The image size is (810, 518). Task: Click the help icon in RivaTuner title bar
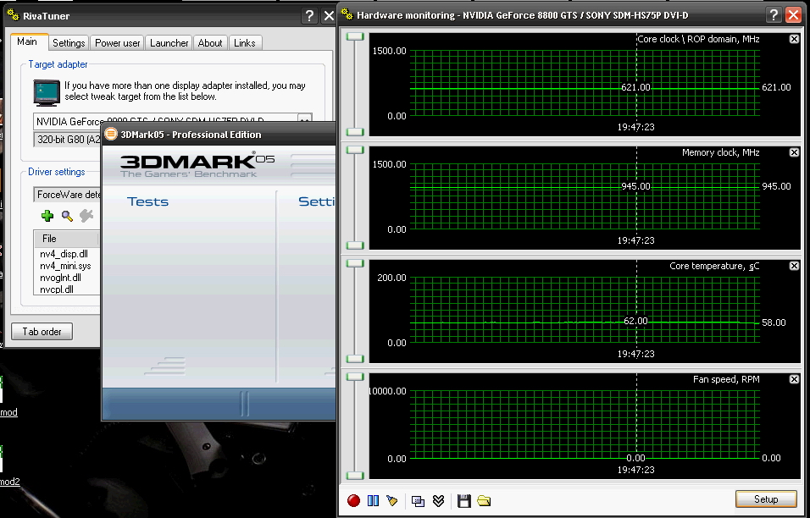309,15
